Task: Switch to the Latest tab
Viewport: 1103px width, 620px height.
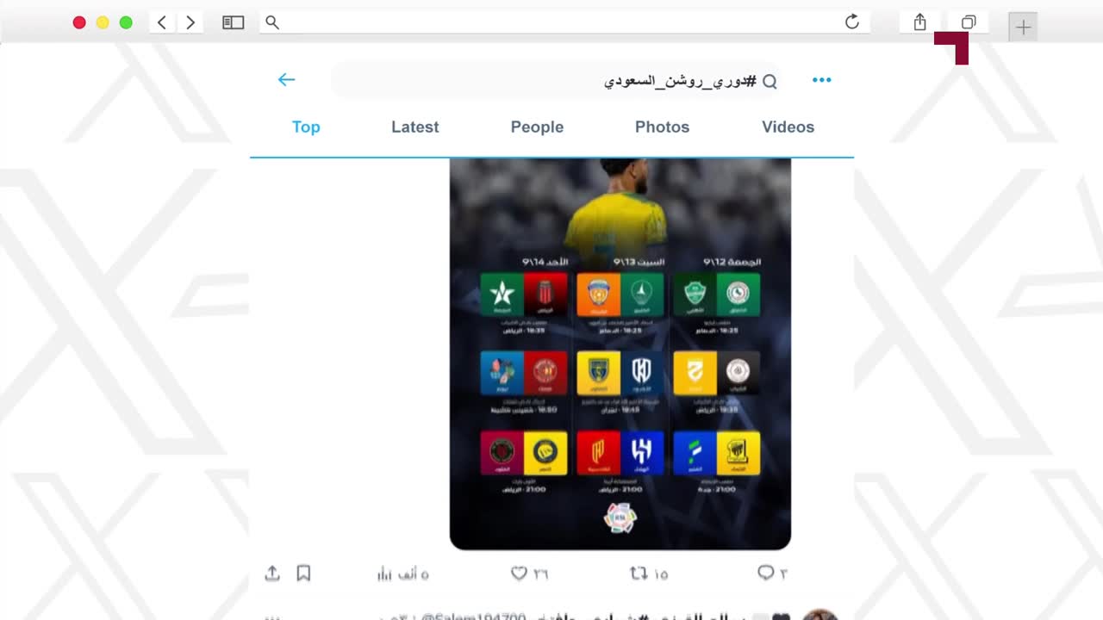Action: point(414,127)
